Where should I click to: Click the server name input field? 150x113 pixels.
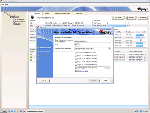[x=92, y=41]
